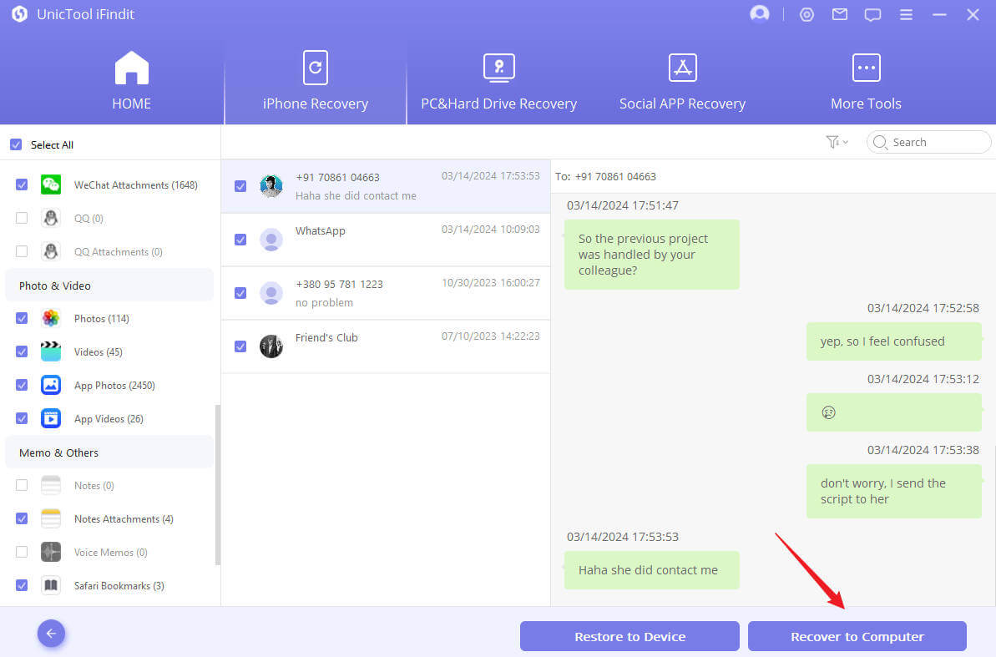Viewport: 996px width, 657px height.
Task: Open settings target icon in title bar
Action: tap(806, 14)
